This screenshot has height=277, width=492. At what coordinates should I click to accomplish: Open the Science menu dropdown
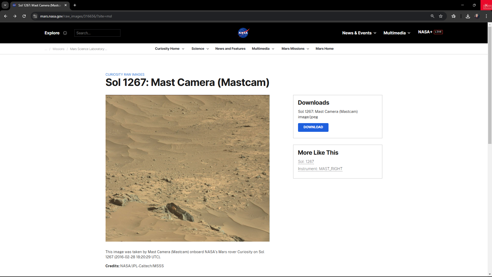pos(200,49)
